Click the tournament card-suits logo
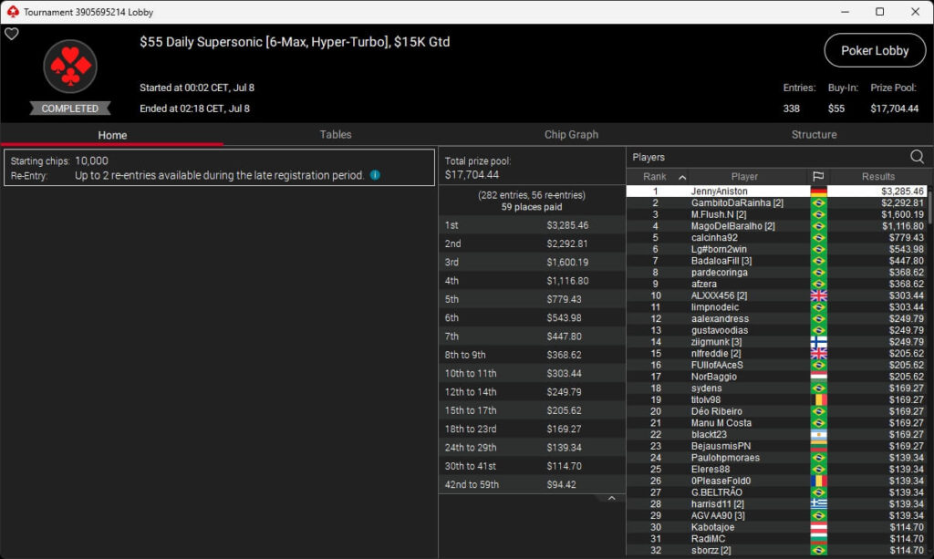934x559 pixels. click(69, 67)
